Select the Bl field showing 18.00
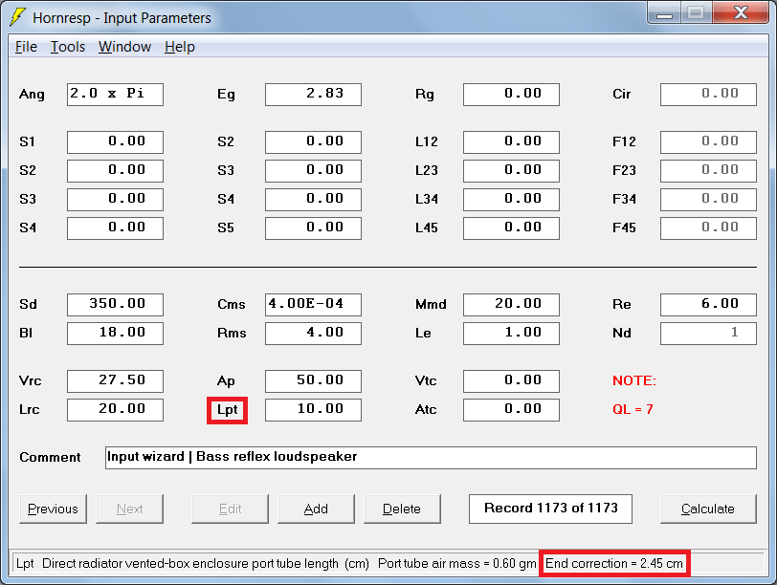Screen dimensions: 777x585 tap(115, 333)
